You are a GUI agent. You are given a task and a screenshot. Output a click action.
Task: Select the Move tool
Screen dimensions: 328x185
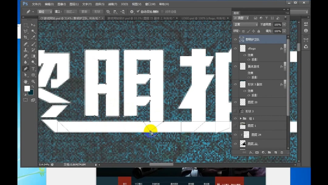tap(32, 24)
